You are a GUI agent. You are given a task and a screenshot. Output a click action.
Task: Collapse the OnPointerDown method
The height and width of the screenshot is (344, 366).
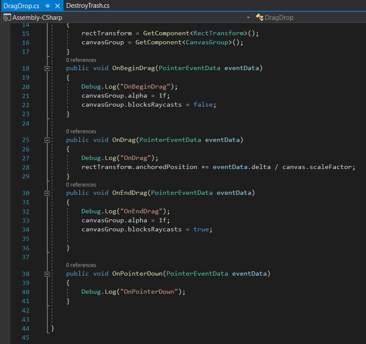pyautogui.click(x=47, y=274)
